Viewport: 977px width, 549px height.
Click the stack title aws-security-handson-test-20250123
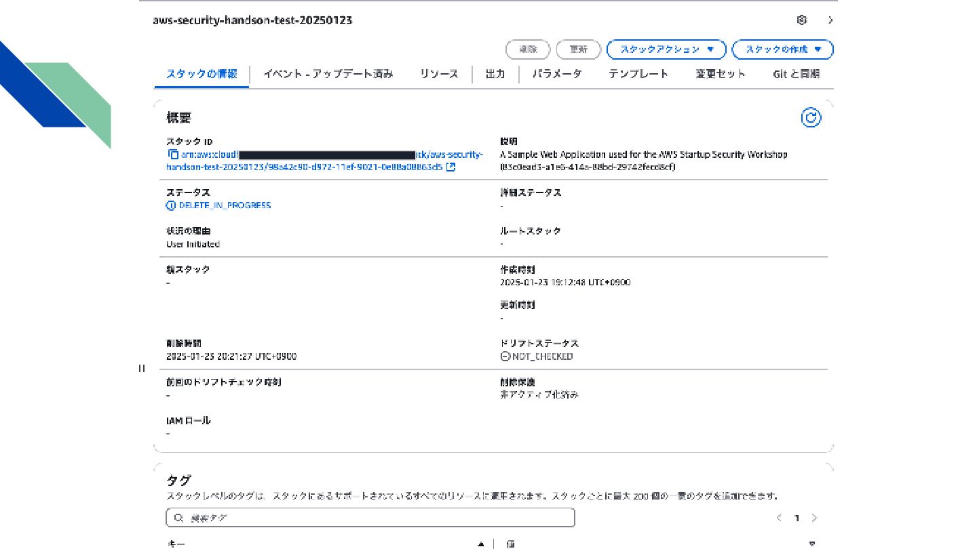[x=253, y=20]
